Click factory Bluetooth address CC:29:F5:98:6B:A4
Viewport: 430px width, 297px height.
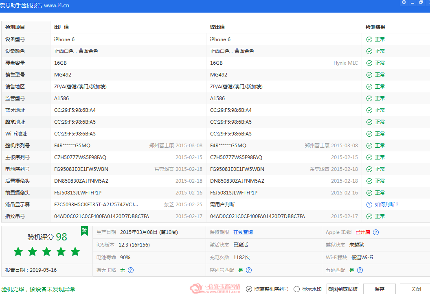click(x=75, y=110)
